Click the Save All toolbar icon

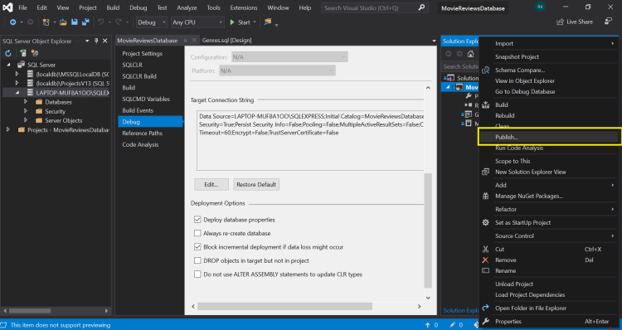pyautogui.click(x=85, y=22)
